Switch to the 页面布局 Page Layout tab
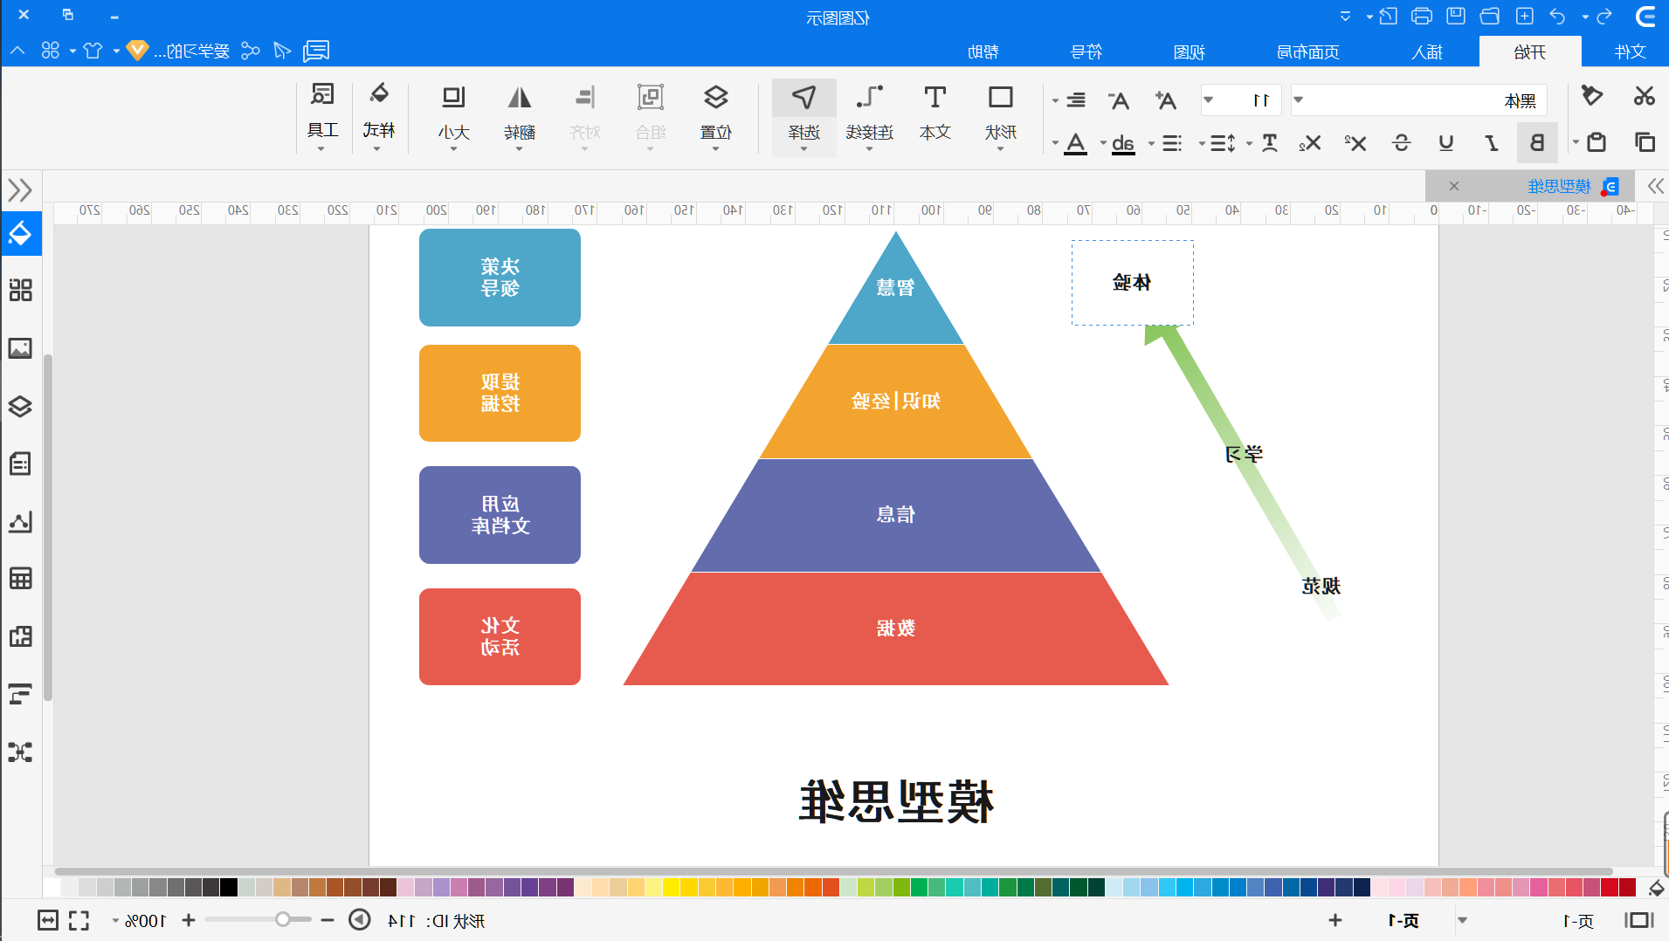This screenshot has height=941, width=1669. click(x=1307, y=52)
